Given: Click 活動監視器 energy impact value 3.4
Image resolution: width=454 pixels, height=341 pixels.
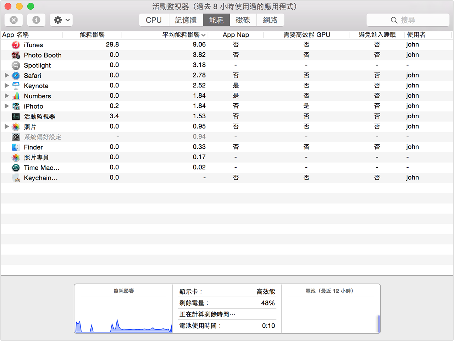Looking at the screenshot, I should pos(114,116).
